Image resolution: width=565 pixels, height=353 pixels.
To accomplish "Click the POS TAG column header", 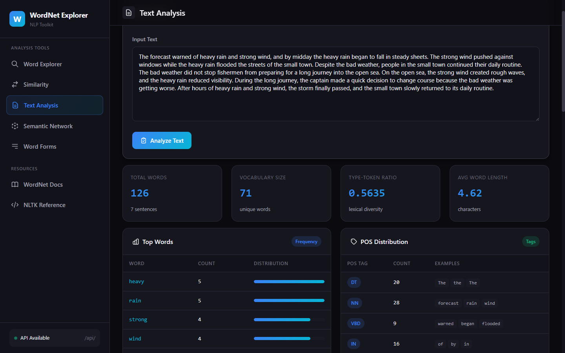I will point(357,263).
